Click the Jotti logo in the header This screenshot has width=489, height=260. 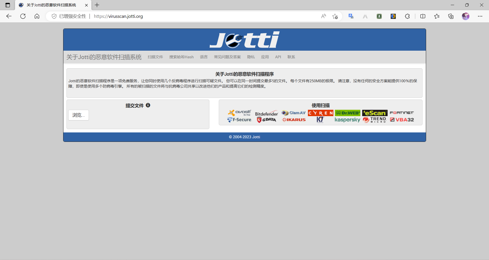click(x=244, y=40)
